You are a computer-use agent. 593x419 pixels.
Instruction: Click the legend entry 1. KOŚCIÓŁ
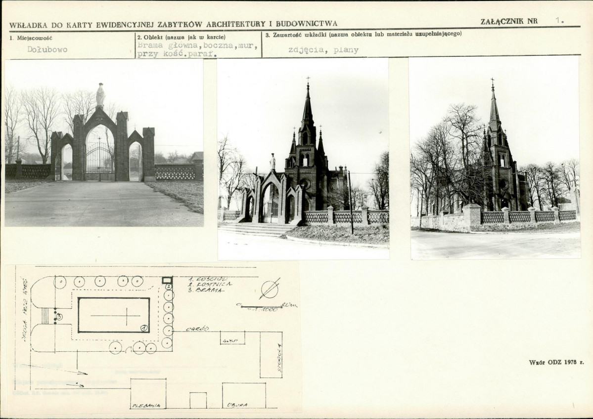208,279
